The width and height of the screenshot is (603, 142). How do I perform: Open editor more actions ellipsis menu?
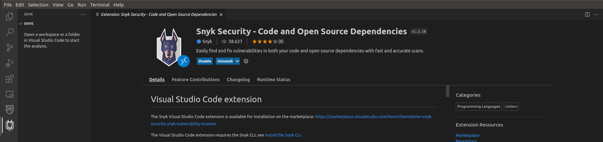click(596, 15)
